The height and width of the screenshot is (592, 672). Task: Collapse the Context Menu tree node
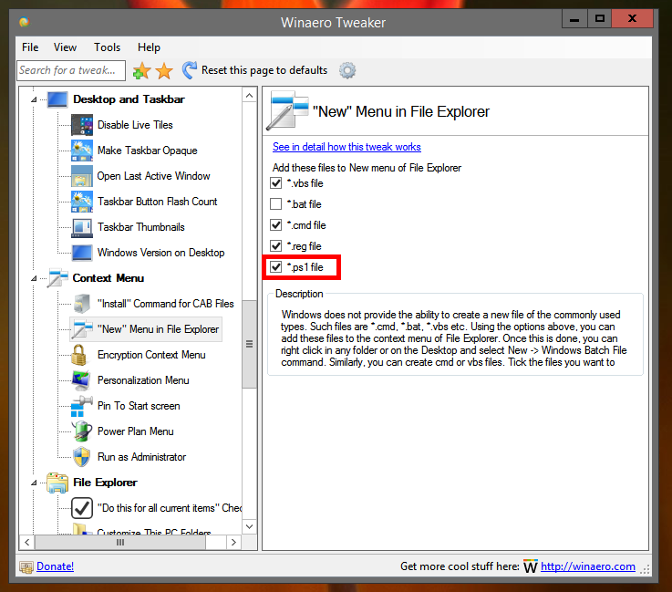(34, 278)
